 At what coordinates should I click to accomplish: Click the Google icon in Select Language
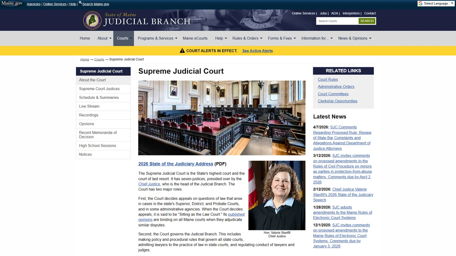(421, 4)
